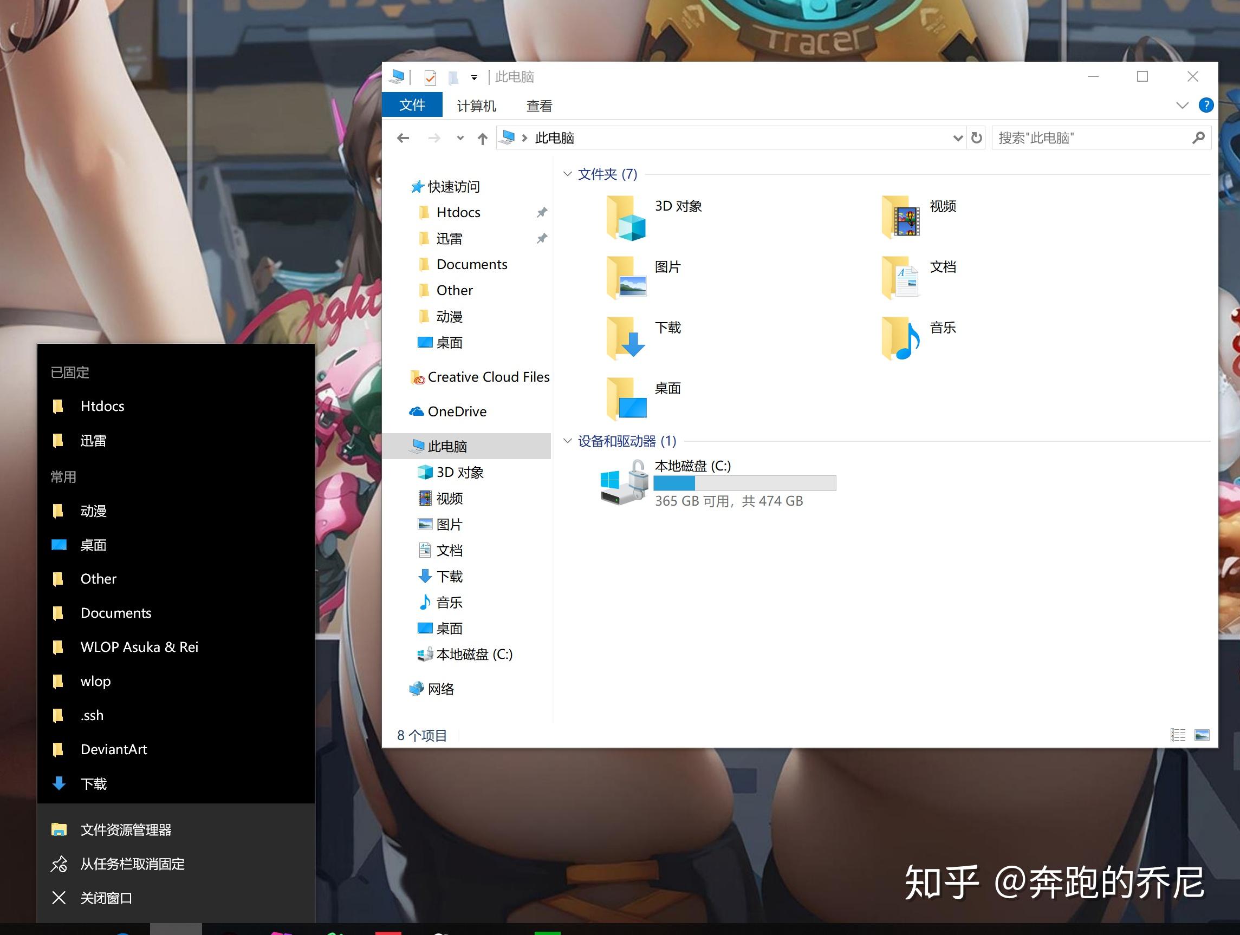Open the recent locations dropdown arrow
1240x935 pixels.
tap(460, 138)
